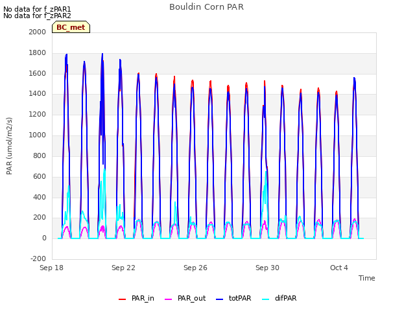415x311 pixels.
Task: Toggle the difPAR legend entry
Action: tap(279, 298)
